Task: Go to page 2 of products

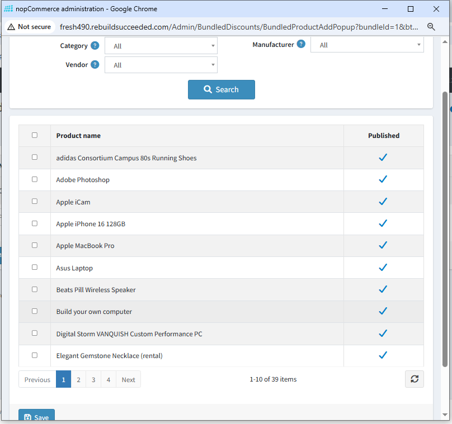Action: coord(78,379)
